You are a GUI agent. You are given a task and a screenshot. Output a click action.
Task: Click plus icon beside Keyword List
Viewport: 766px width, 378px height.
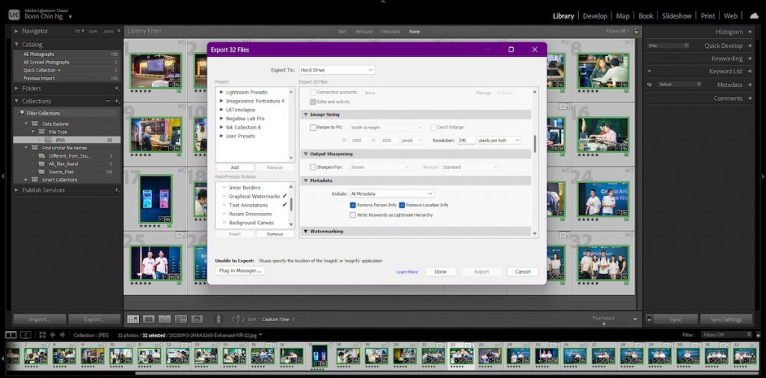pyautogui.click(x=649, y=71)
